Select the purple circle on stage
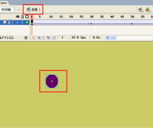The height and width of the screenshot is (128, 153). pyautogui.click(x=52, y=81)
